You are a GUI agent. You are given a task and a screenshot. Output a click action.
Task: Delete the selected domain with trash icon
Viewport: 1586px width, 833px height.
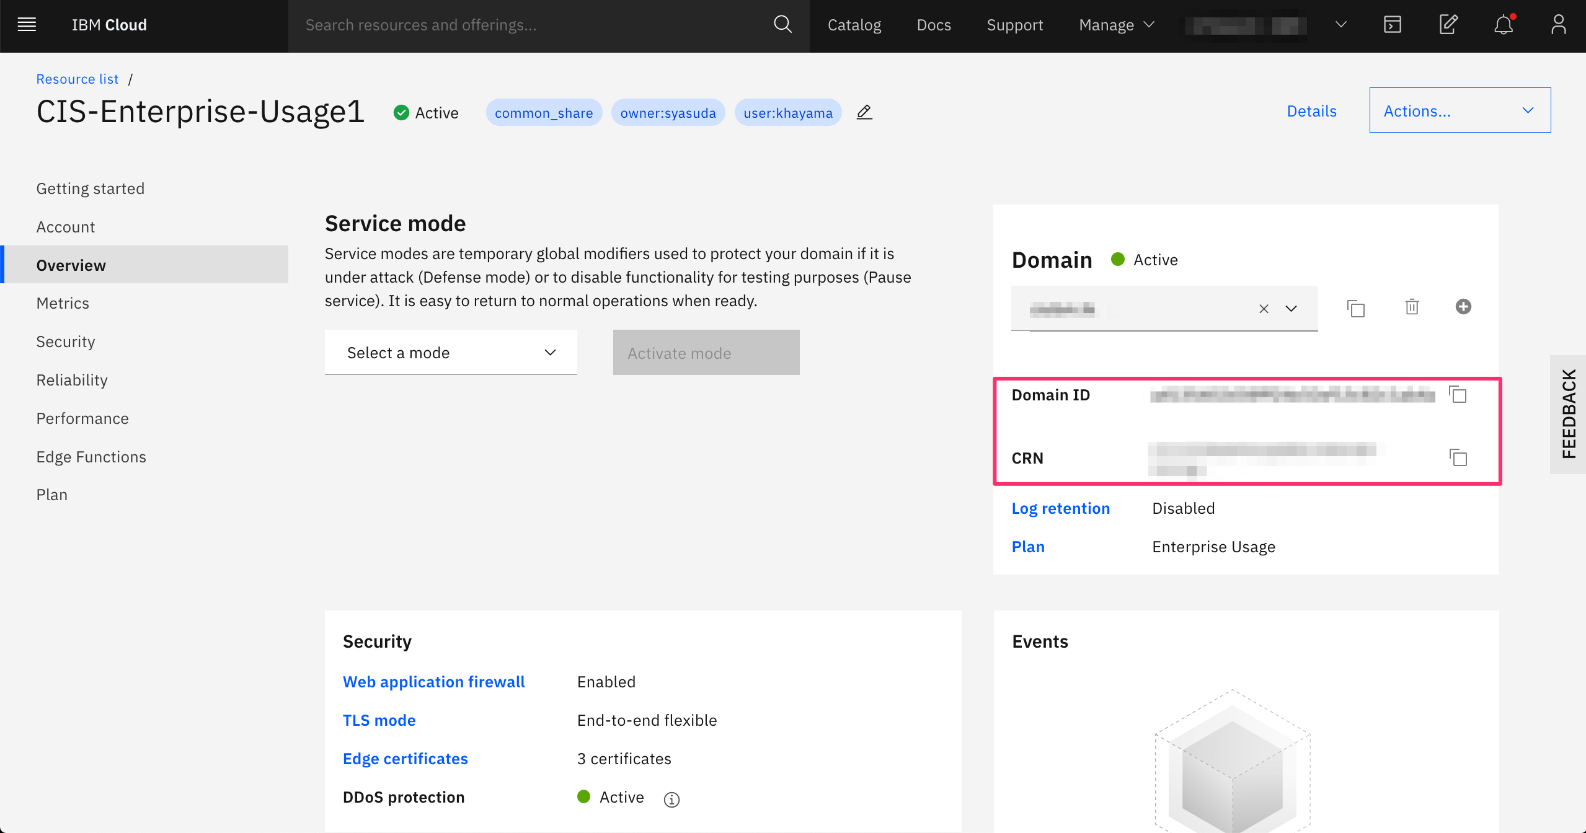pos(1412,307)
